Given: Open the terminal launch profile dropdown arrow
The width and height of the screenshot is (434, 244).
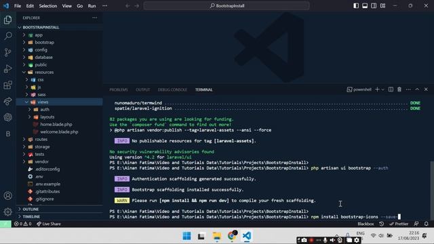Looking at the screenshot, I should click(x=382, y=89).
